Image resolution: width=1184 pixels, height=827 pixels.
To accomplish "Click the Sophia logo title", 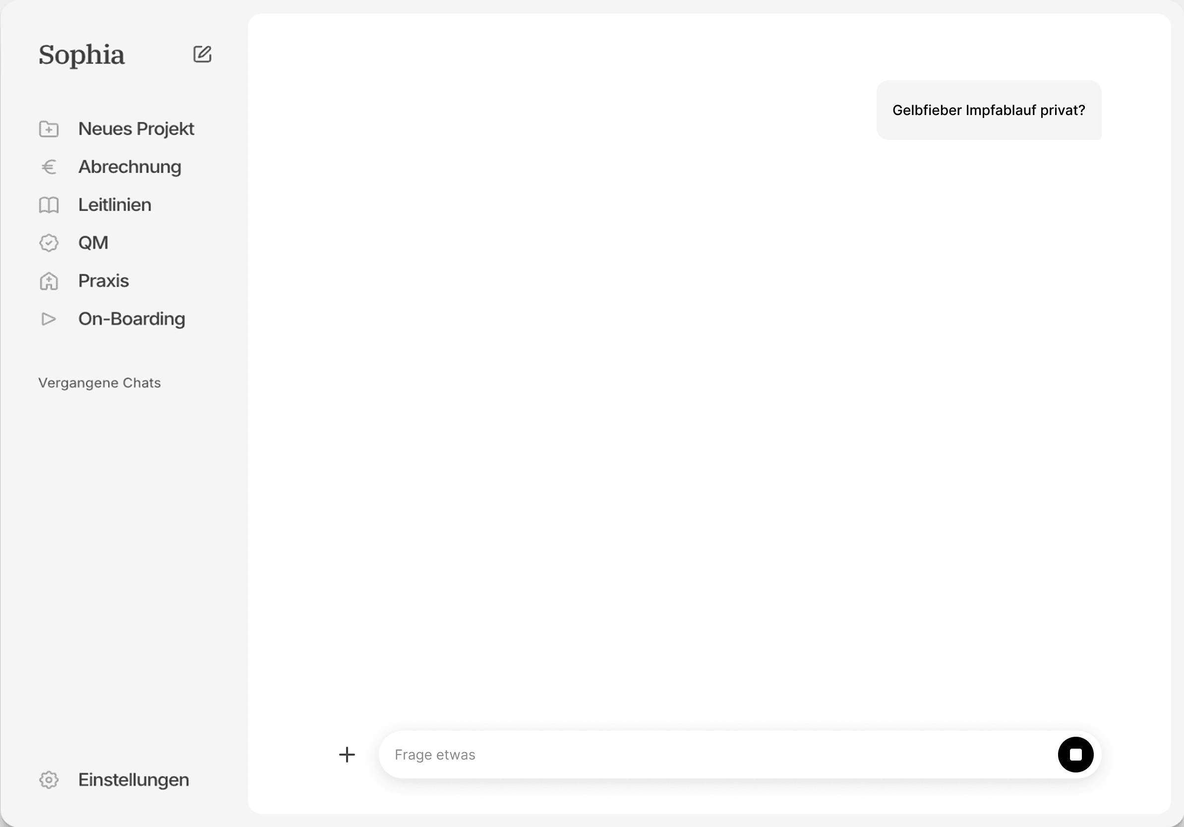I will pos(81,55).
